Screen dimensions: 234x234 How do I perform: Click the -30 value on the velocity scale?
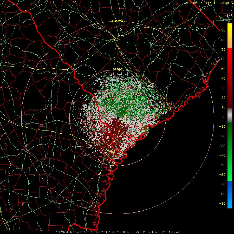pyautogui.click(x=222, y=146)
